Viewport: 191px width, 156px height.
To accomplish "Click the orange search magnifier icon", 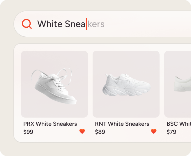I will pyautogui.click(x=27, y=24).
